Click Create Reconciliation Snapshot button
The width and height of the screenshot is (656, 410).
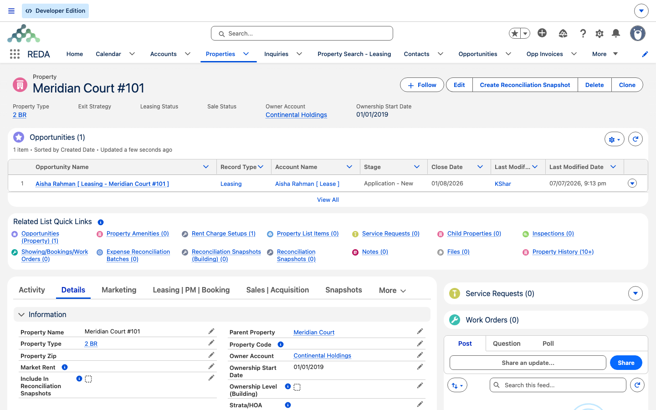[525, 85]
